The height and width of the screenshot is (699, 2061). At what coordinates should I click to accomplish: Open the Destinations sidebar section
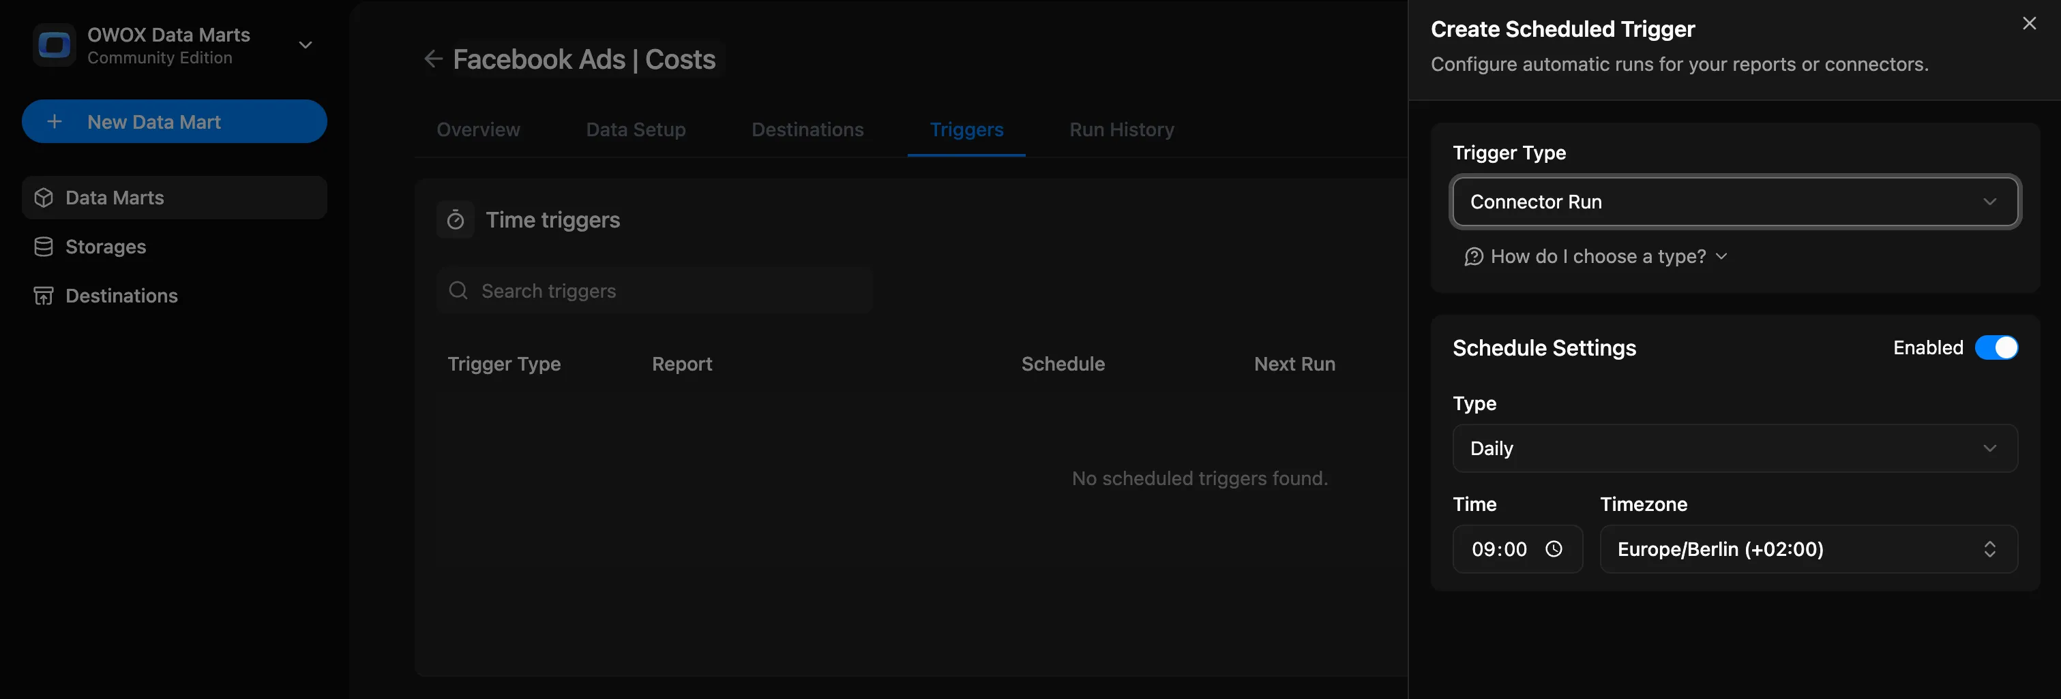click(121, 296)
